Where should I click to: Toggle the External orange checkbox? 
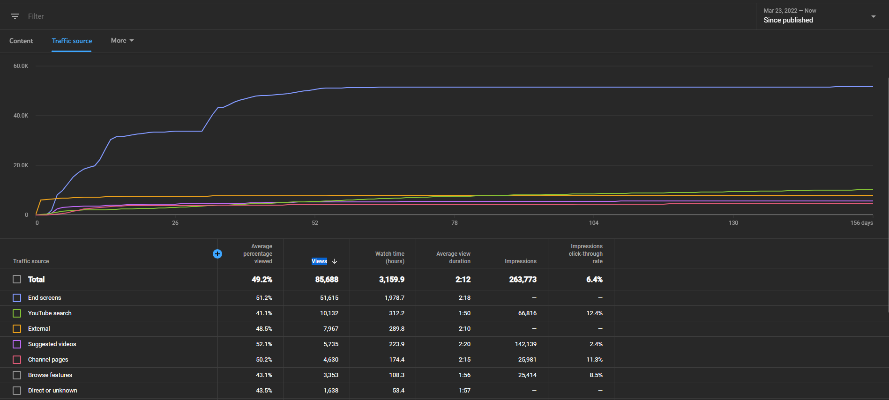coord(17,329)
